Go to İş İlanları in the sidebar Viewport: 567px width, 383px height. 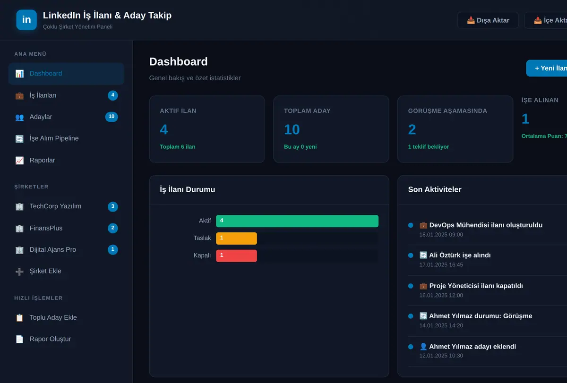[x=66, y=95]
